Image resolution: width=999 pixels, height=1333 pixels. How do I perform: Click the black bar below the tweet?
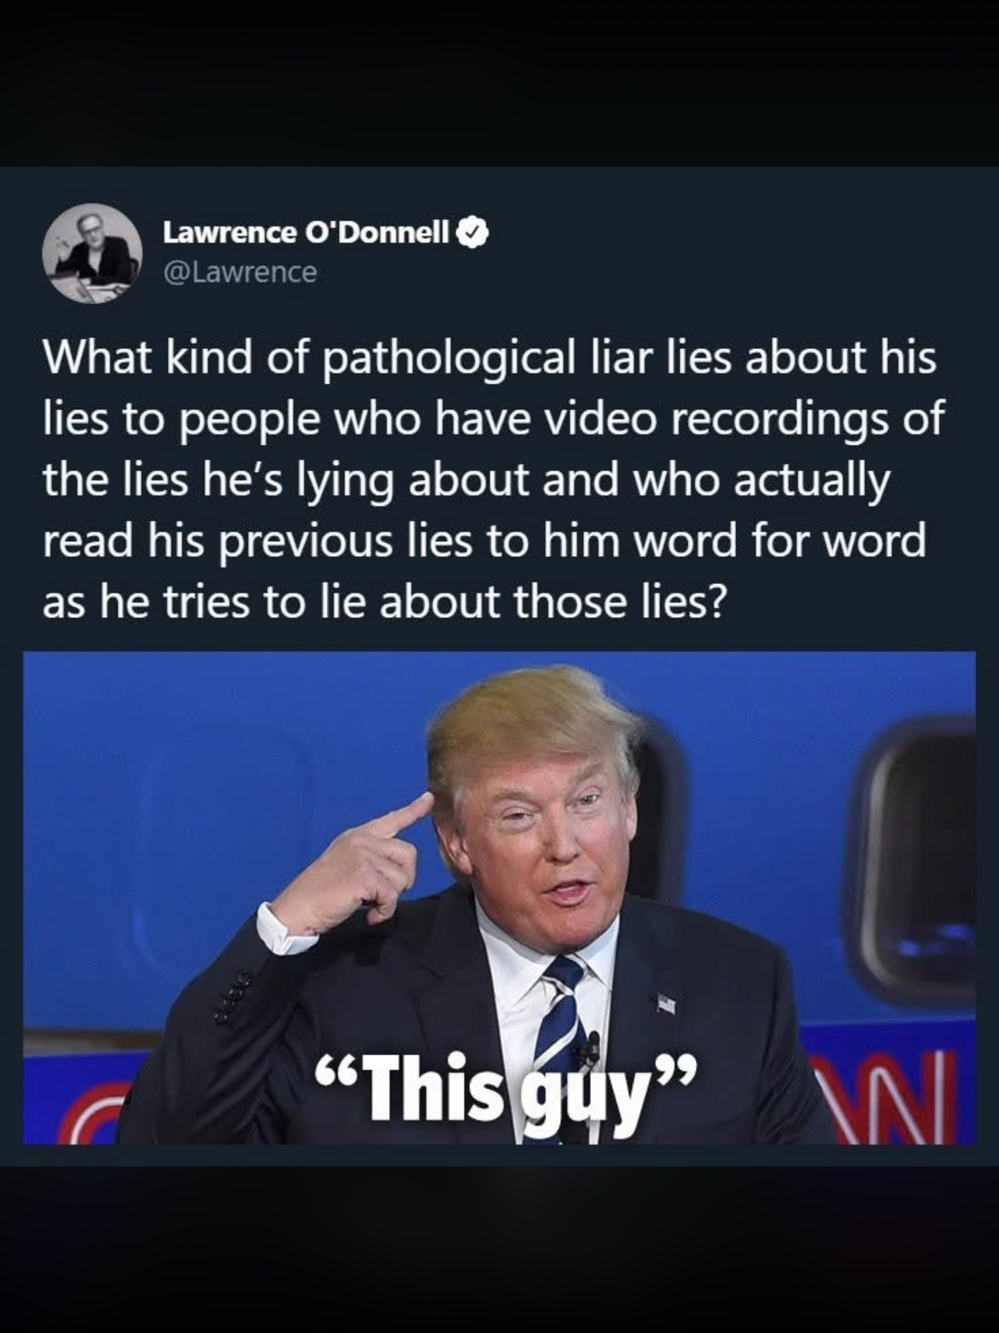499,1249
